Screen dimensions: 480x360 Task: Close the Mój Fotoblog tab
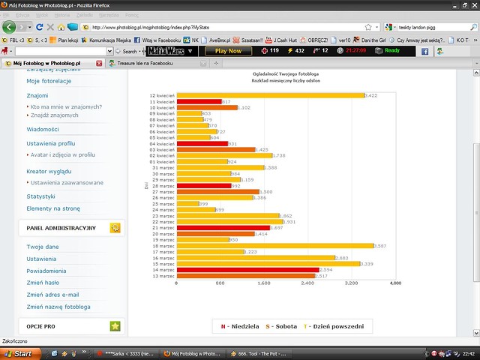click(99, 63)
